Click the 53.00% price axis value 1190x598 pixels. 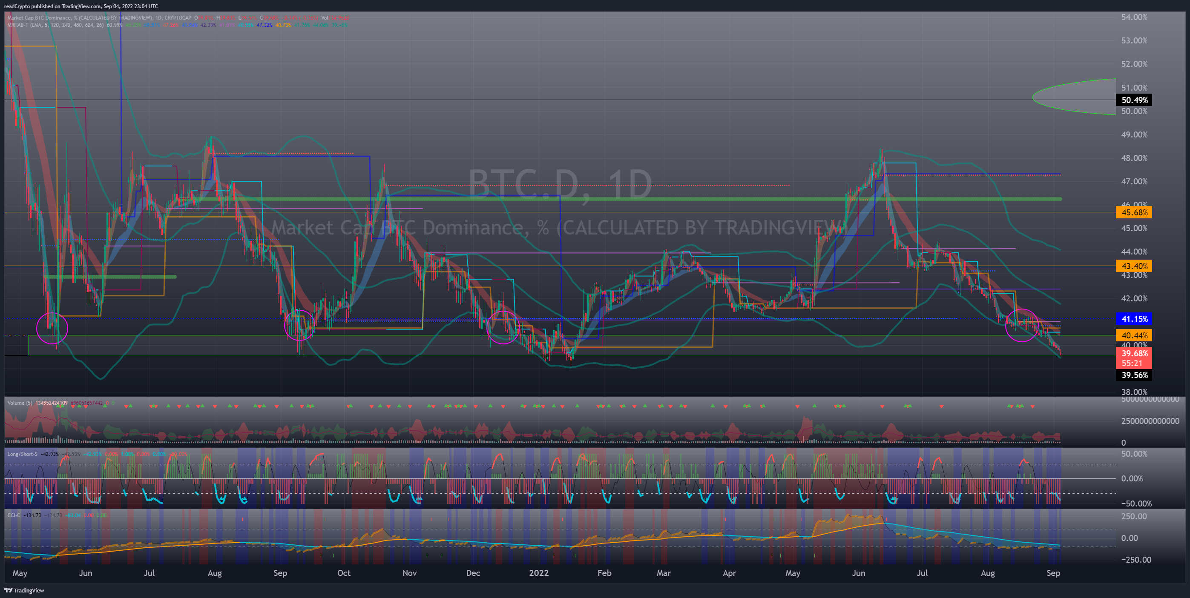pos(1134,40)
